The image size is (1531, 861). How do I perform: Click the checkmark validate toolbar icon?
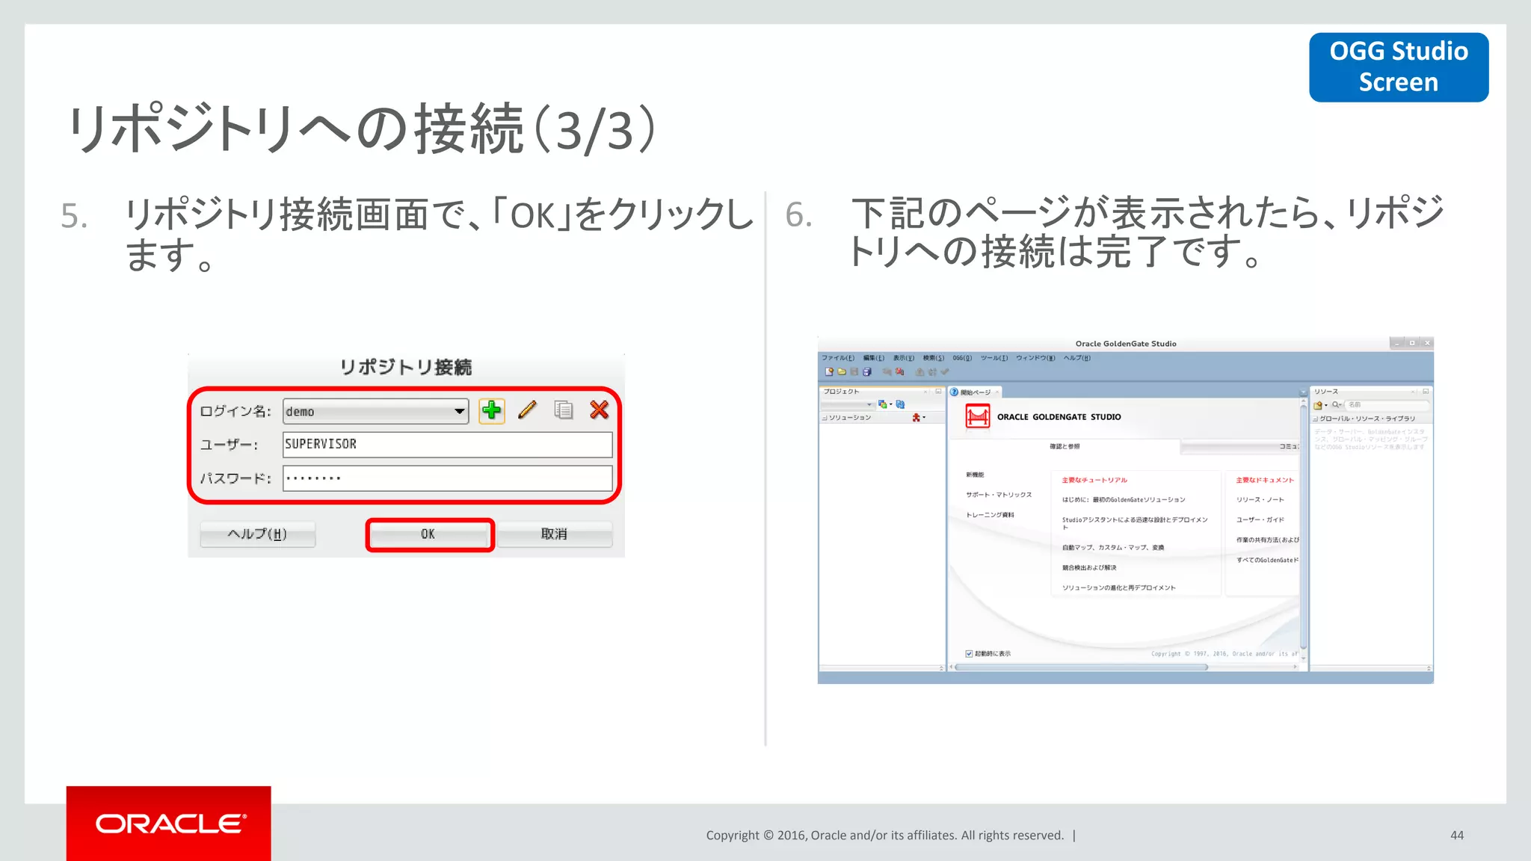pyautogui.click(x=945, y=371)
